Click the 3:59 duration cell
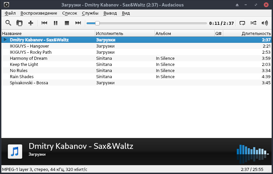273x174 pixels. point(266,58)
